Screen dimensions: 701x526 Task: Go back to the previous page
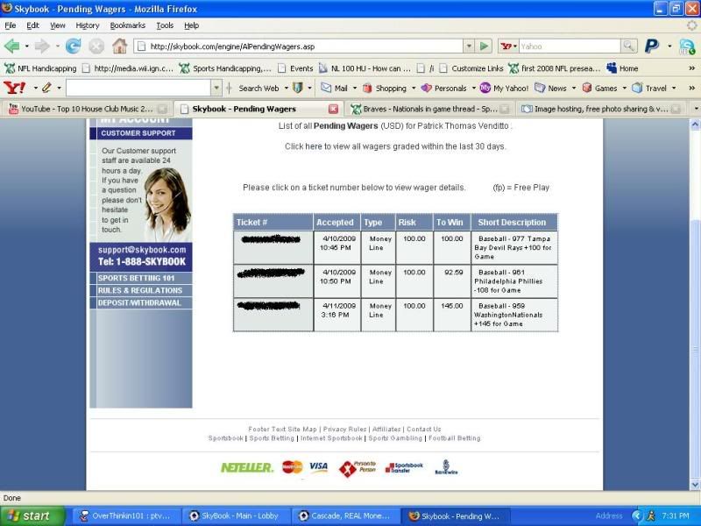click(12, 46)
